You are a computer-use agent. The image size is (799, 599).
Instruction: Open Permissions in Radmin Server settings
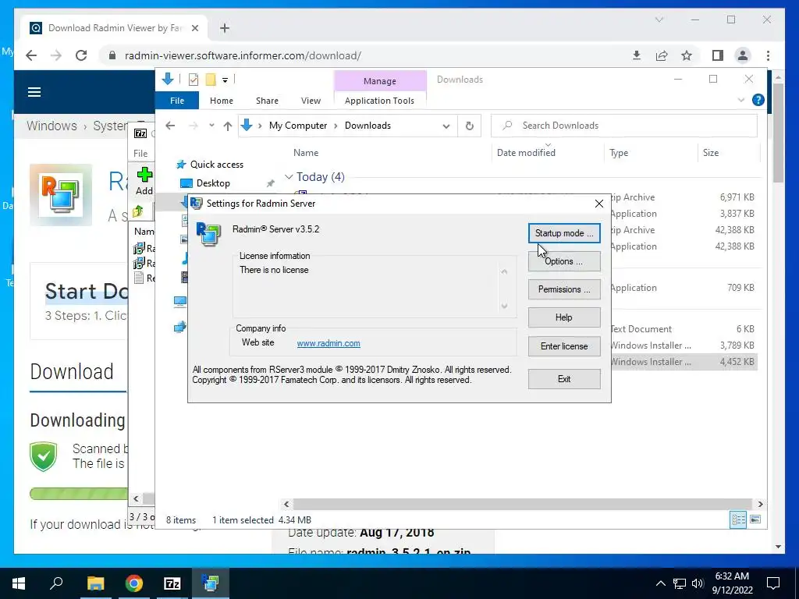(564, 289)
